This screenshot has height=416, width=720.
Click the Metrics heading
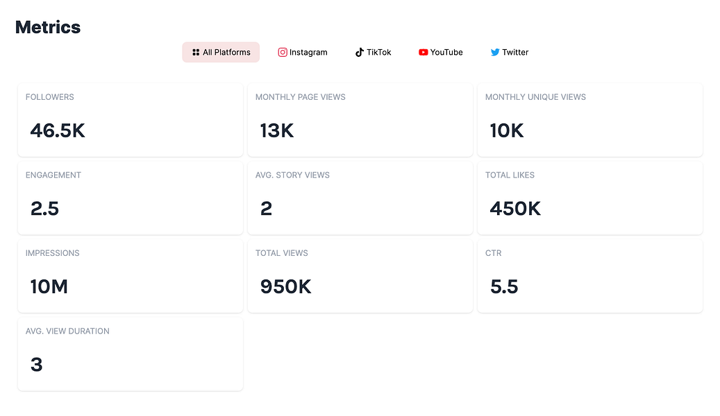point(48,27)
